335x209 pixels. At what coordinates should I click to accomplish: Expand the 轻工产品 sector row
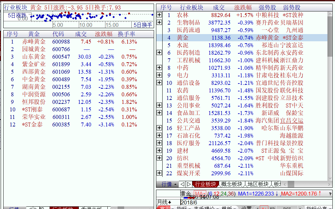pos(159,128)
